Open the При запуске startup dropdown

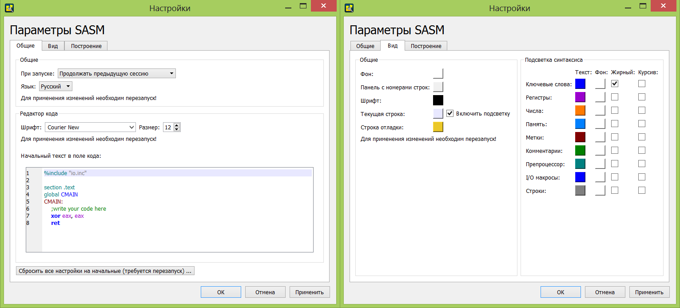point(117,73)
